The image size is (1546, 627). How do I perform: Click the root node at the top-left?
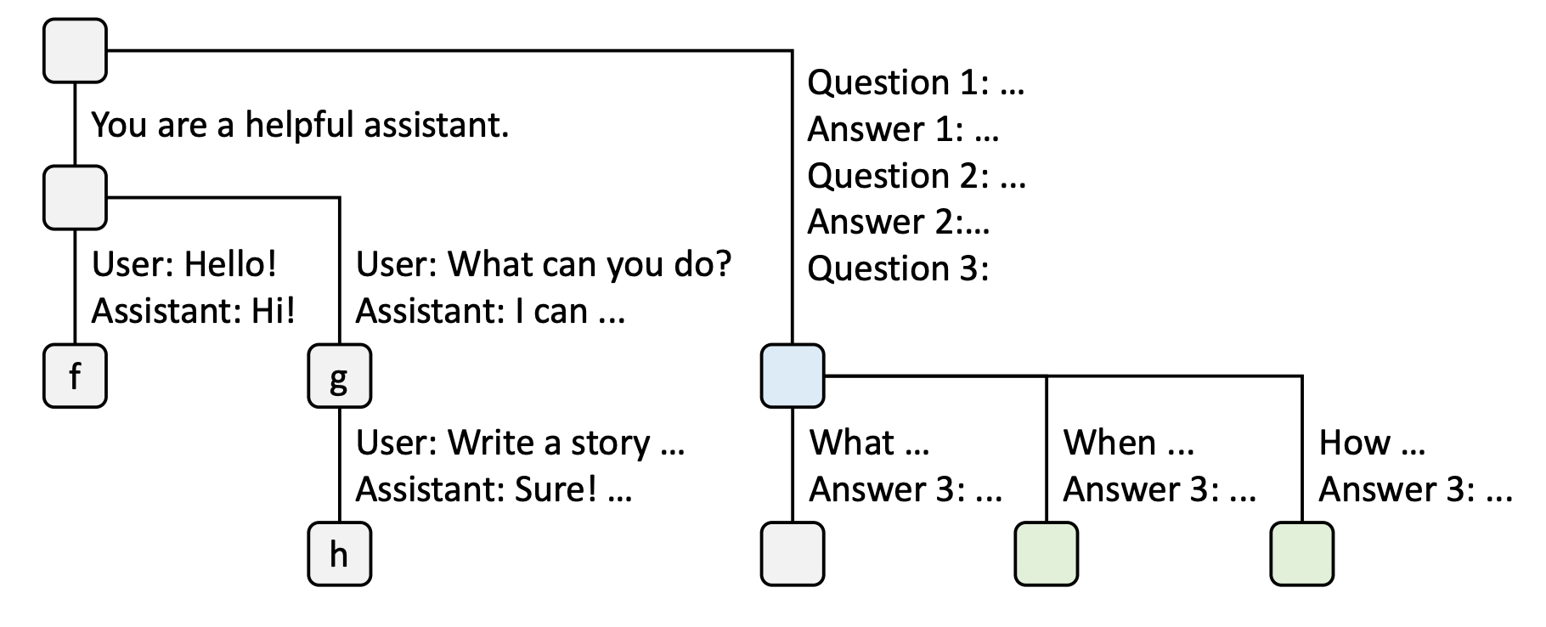point(75,51)
